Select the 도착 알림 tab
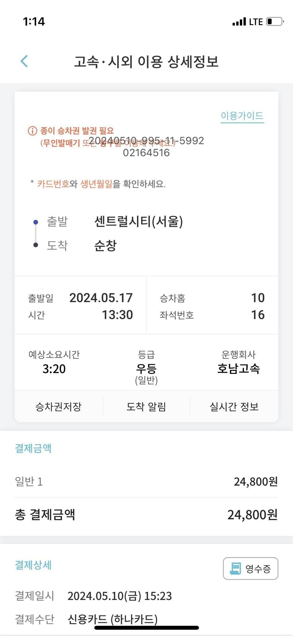The height and width of the screenshot is (636, 293). pyautogui.click(x=146, y=407)
